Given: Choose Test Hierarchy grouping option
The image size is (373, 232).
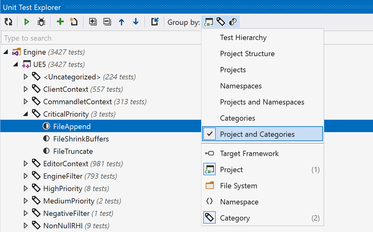Looking at the screenshot, I should (243, 38).
